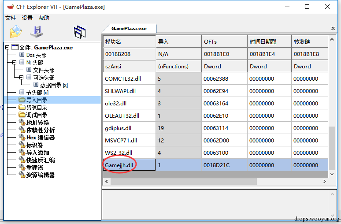Click the 导入目录 folder icon
Screen dimensions: 341x224
tap(22, 100)
